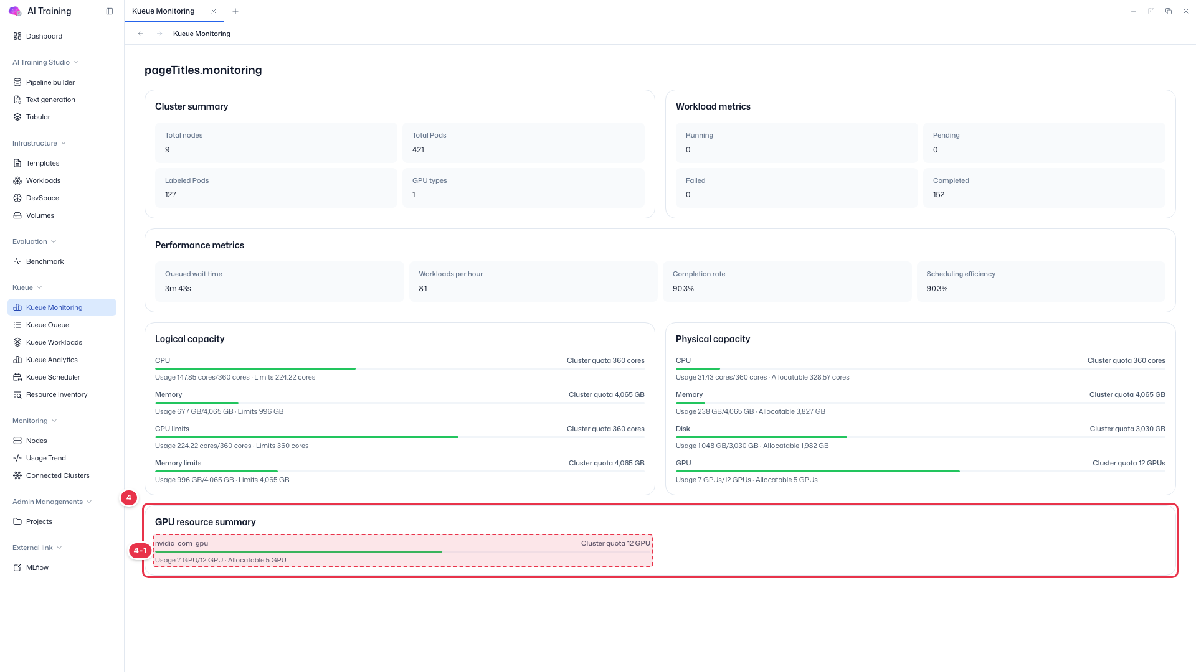
Task: Collapse the Monitoring section chevron
Action: tap(54, 421)
